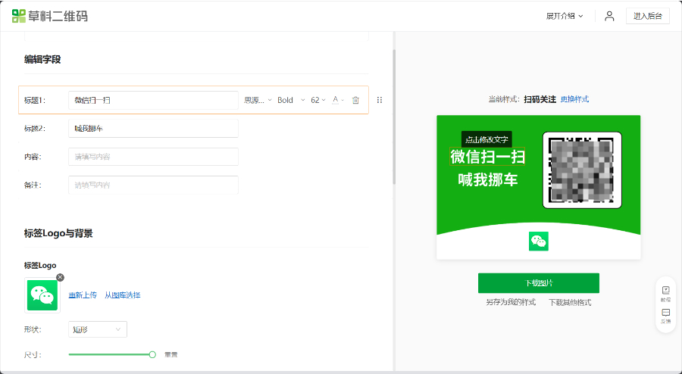
Task: Click the green 下载图片 button
Action: click(x=539, y=283)
